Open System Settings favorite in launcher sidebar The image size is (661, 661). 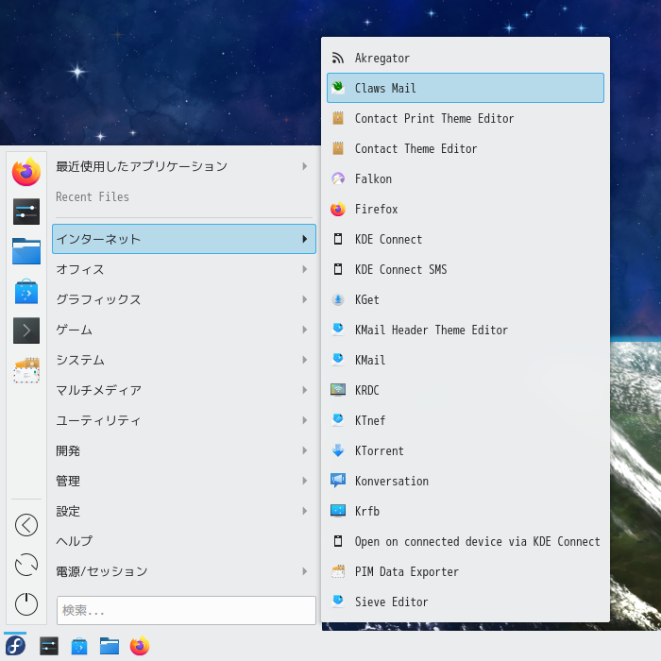[x=26, y=212]
